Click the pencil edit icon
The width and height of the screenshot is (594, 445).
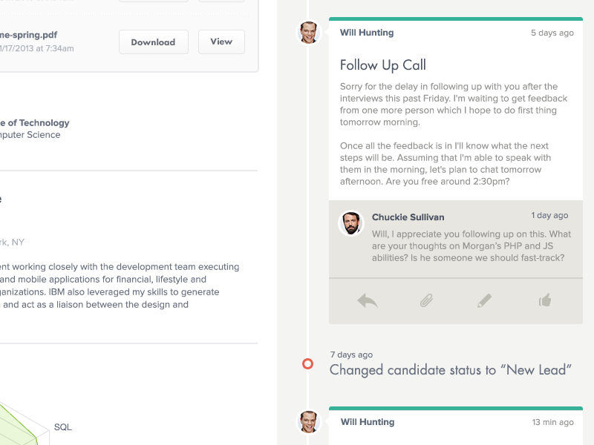484,301
